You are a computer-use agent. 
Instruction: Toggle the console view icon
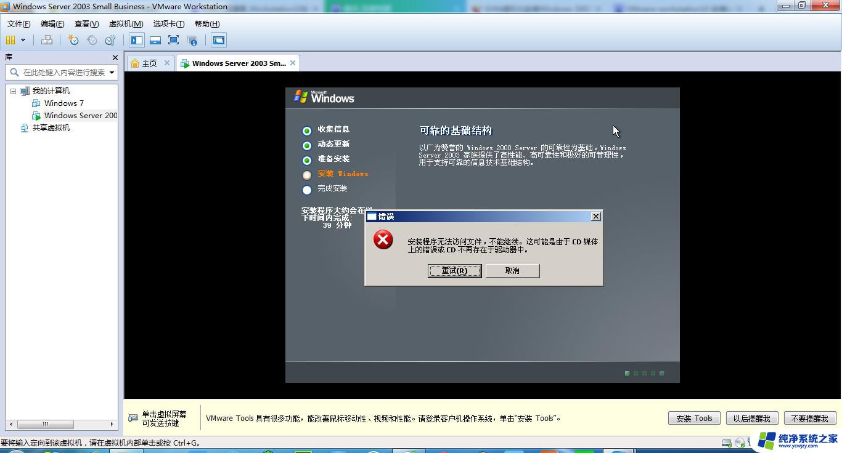[x=219, y=40]
